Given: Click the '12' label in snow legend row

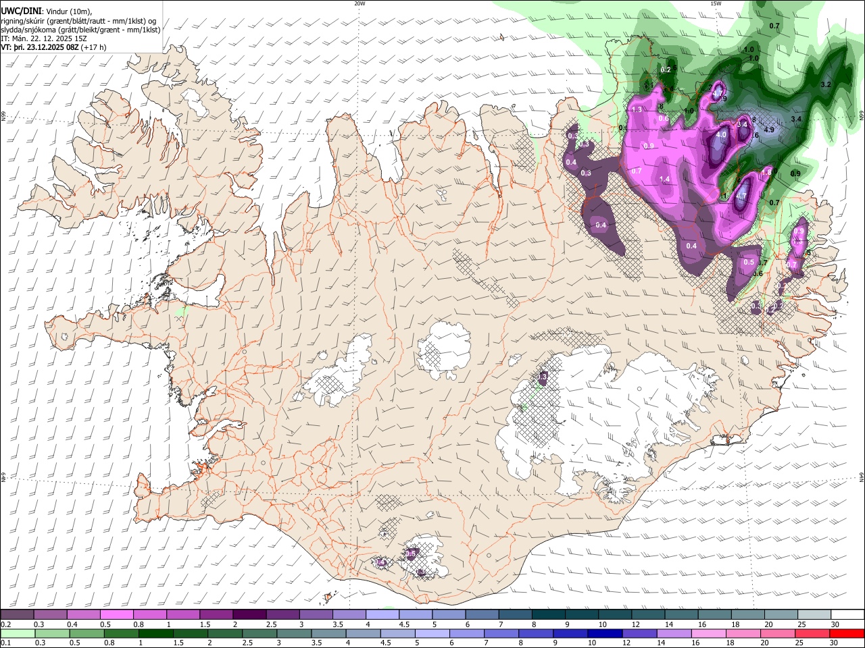Looking at the screenshot, I should click(635, 624).
